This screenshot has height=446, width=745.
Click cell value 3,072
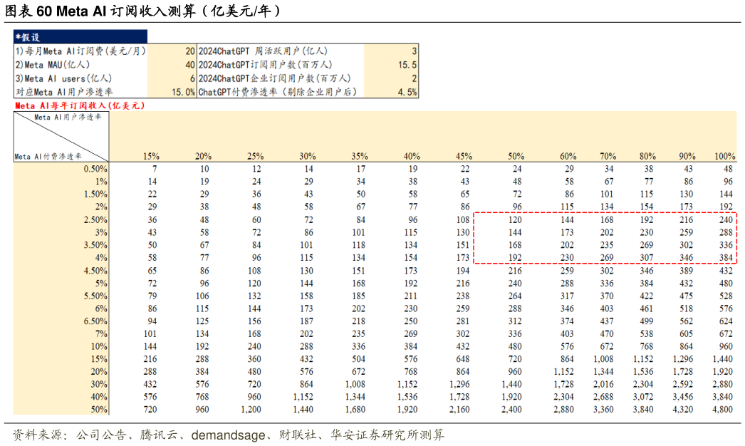(643, 397)
